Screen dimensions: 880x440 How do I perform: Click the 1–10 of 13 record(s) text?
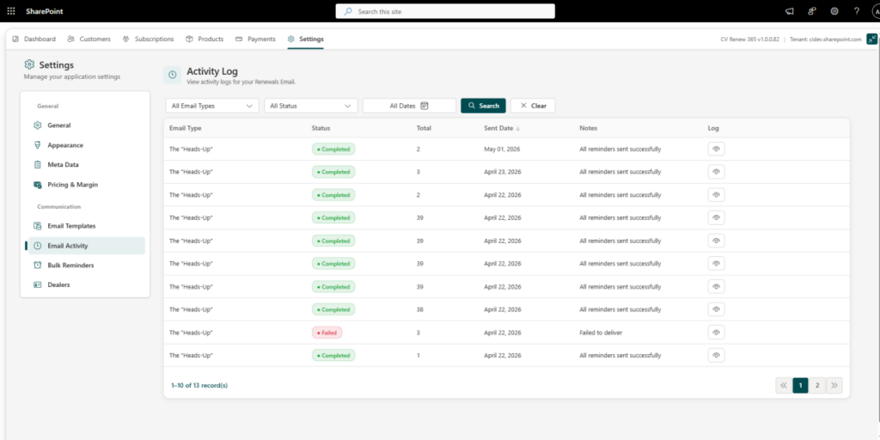[x=199, y=386]
